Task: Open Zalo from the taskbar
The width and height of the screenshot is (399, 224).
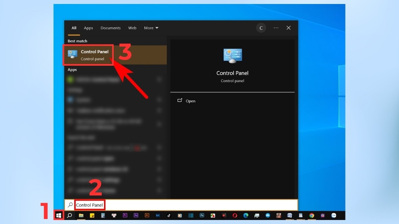Action: point(333,215)
